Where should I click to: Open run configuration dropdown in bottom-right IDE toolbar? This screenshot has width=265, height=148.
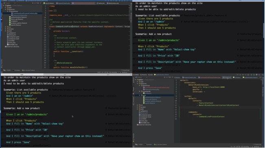pos(237,75)
